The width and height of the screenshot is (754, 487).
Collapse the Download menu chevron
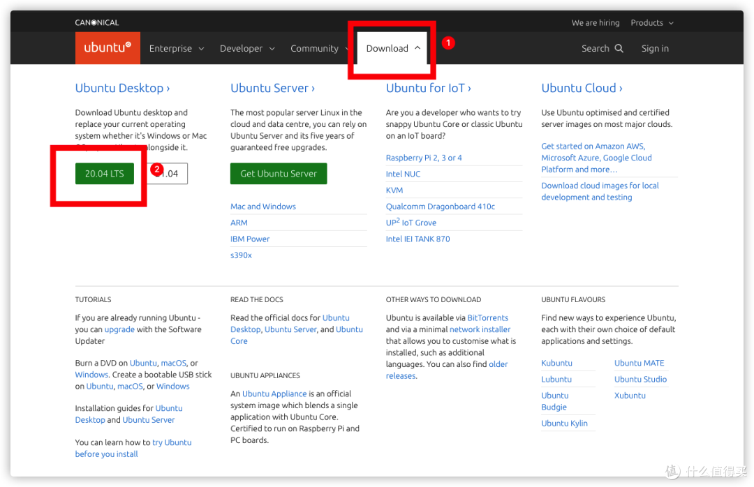point(417,47)
